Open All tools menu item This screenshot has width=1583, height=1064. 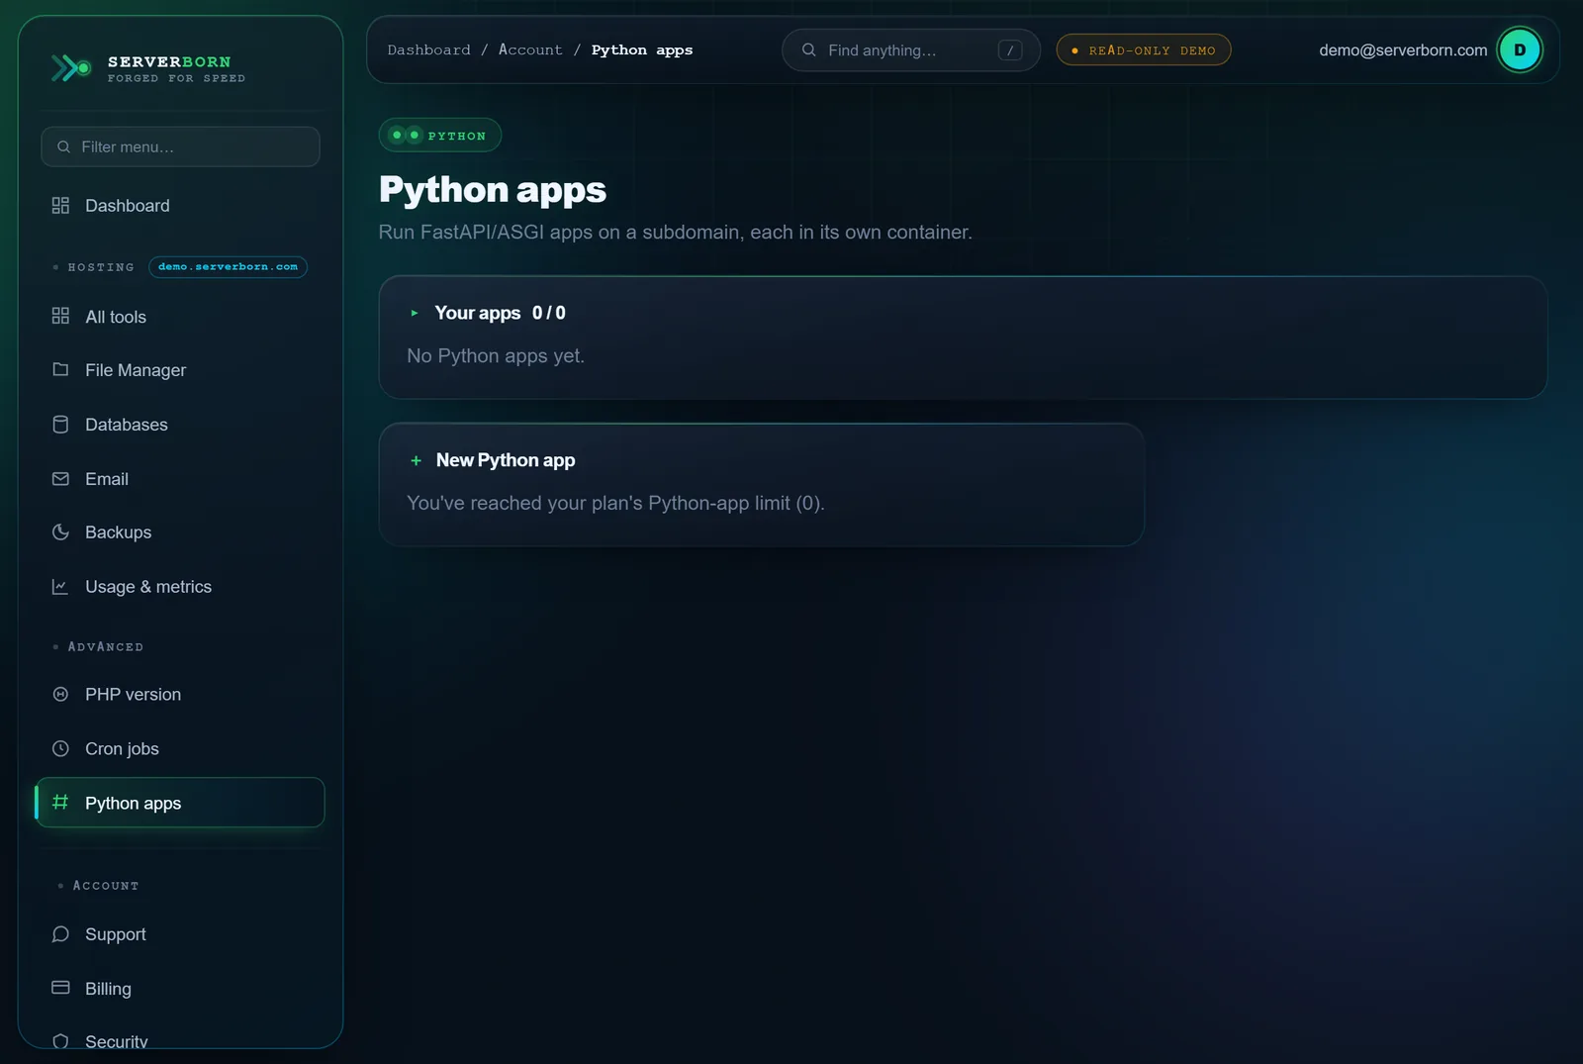[180, 316]
